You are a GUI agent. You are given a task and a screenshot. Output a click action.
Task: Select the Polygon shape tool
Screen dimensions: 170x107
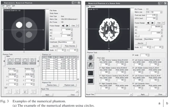[25, 61]
